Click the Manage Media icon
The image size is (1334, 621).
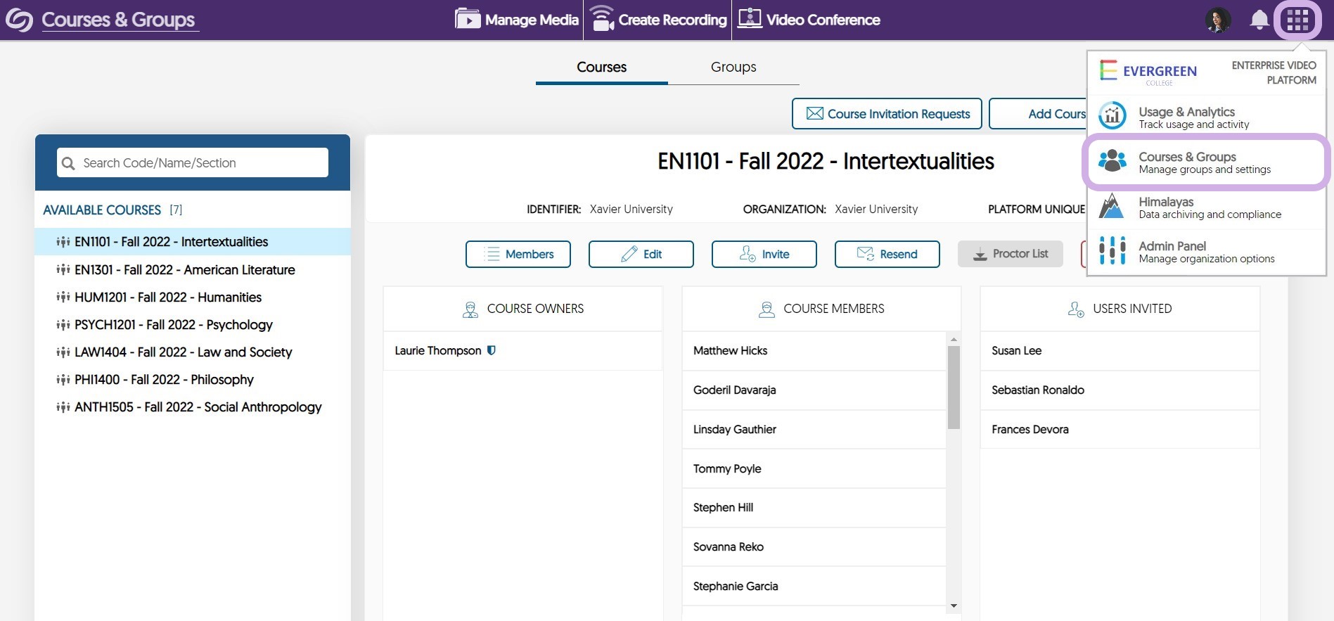pyautogui.click(x=468, y=19)
